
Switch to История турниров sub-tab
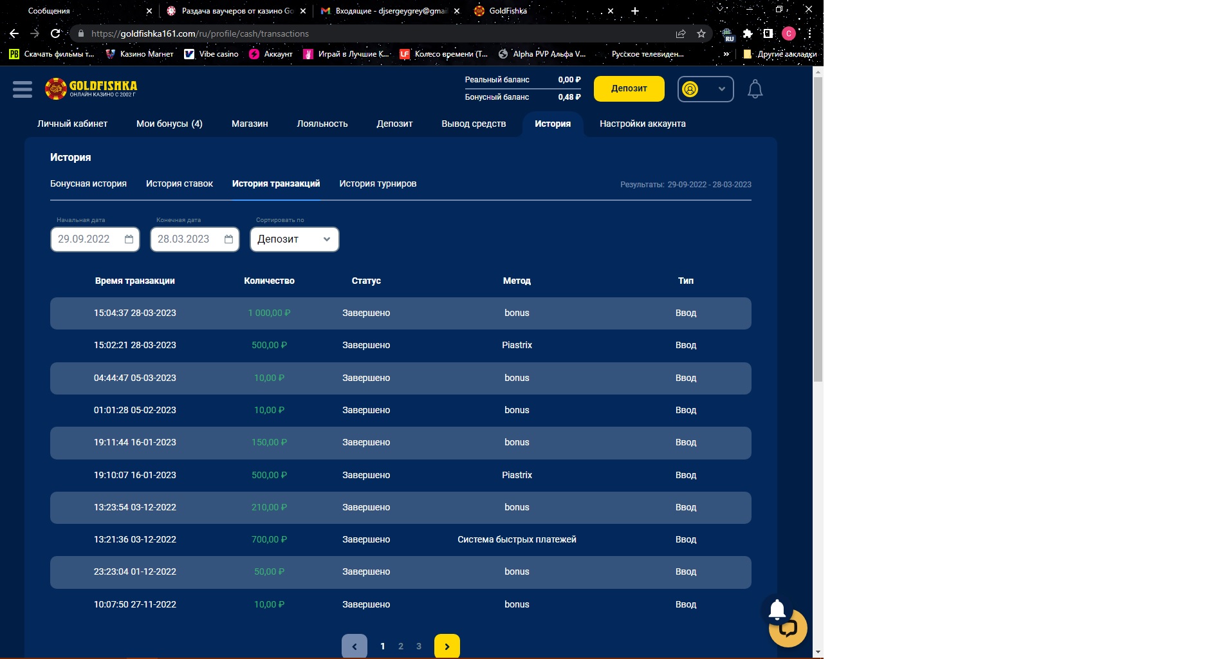tap(378, 184)
